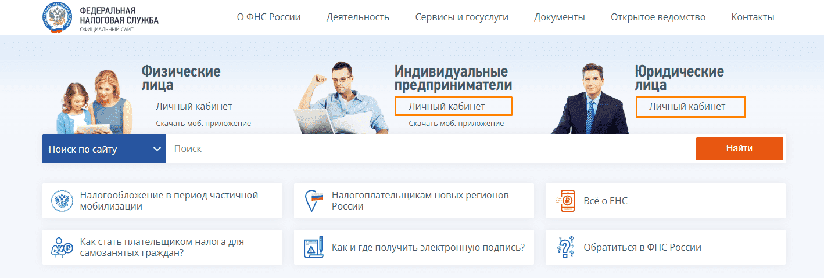Open the Документы menu
The image size is (824, 278).
coord(560,17)
